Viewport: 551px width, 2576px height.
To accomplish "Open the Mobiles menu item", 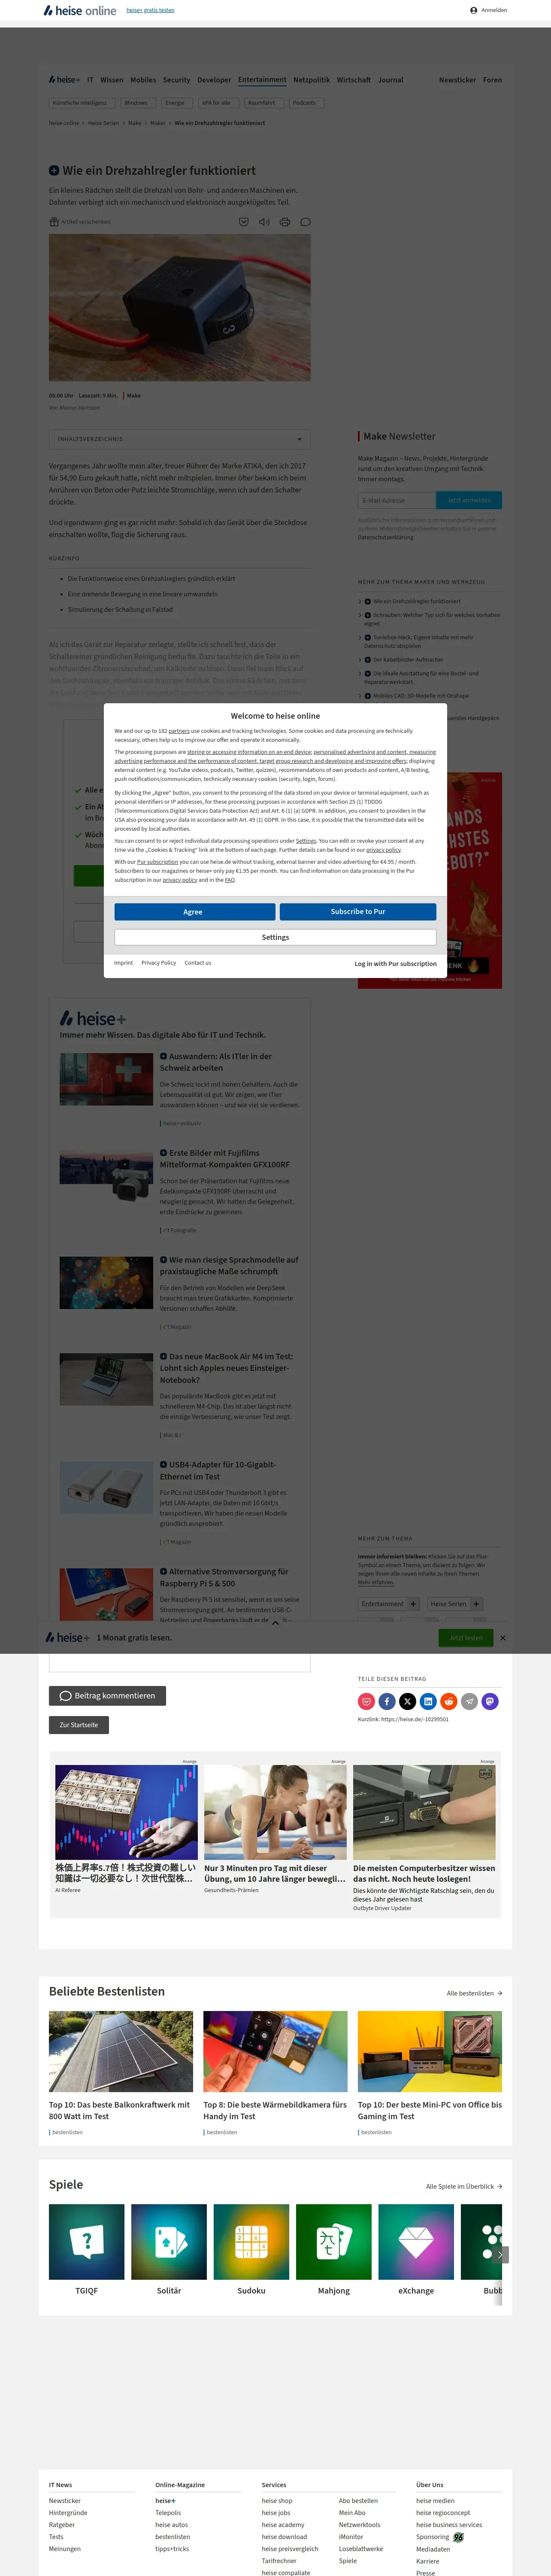I will 143,80.
